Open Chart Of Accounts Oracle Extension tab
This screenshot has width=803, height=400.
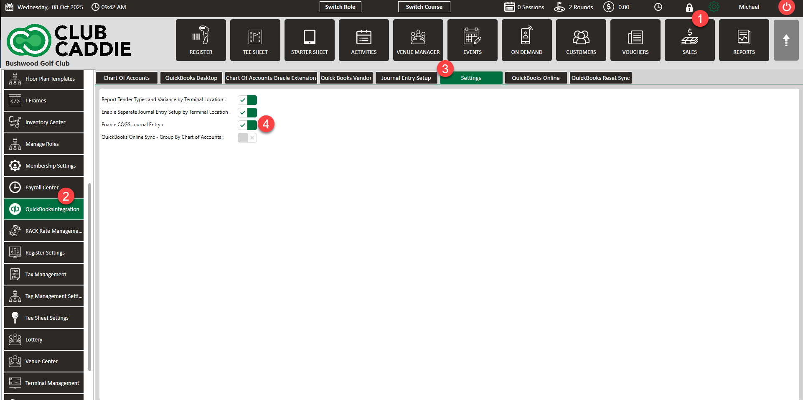(x=271, y=78)
